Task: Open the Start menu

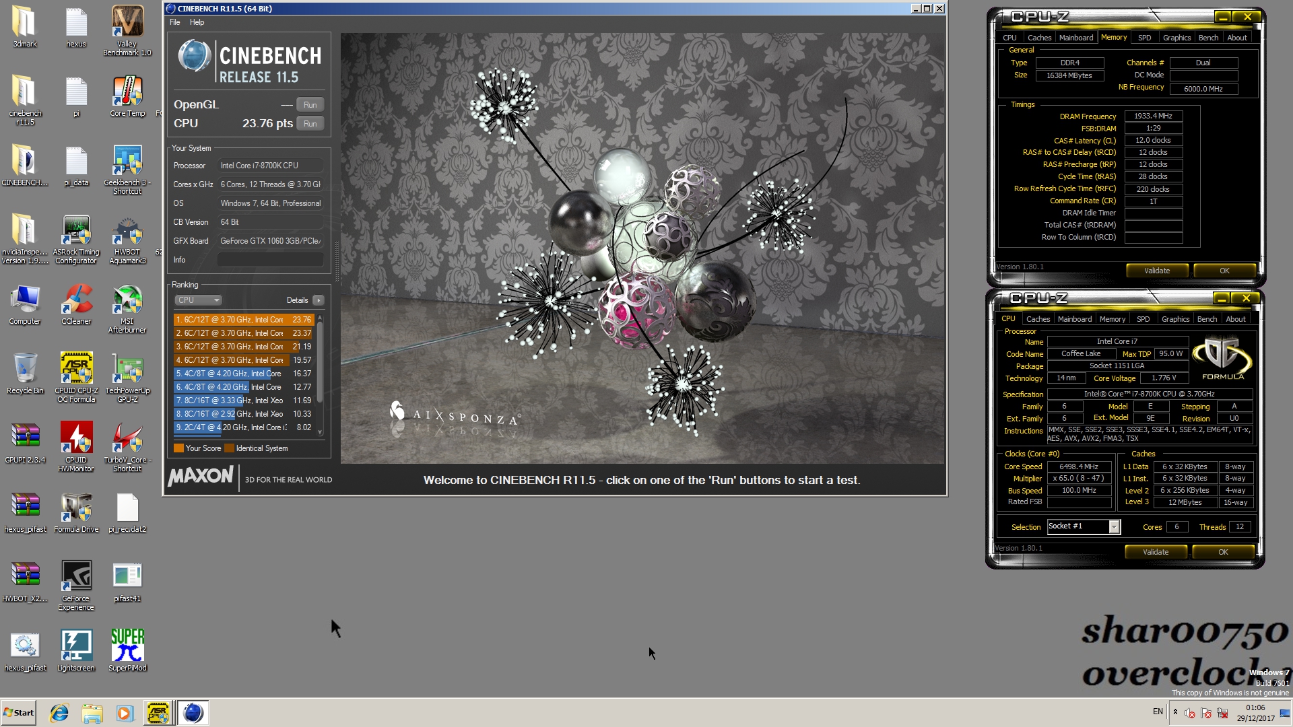Action: point(18,713)
